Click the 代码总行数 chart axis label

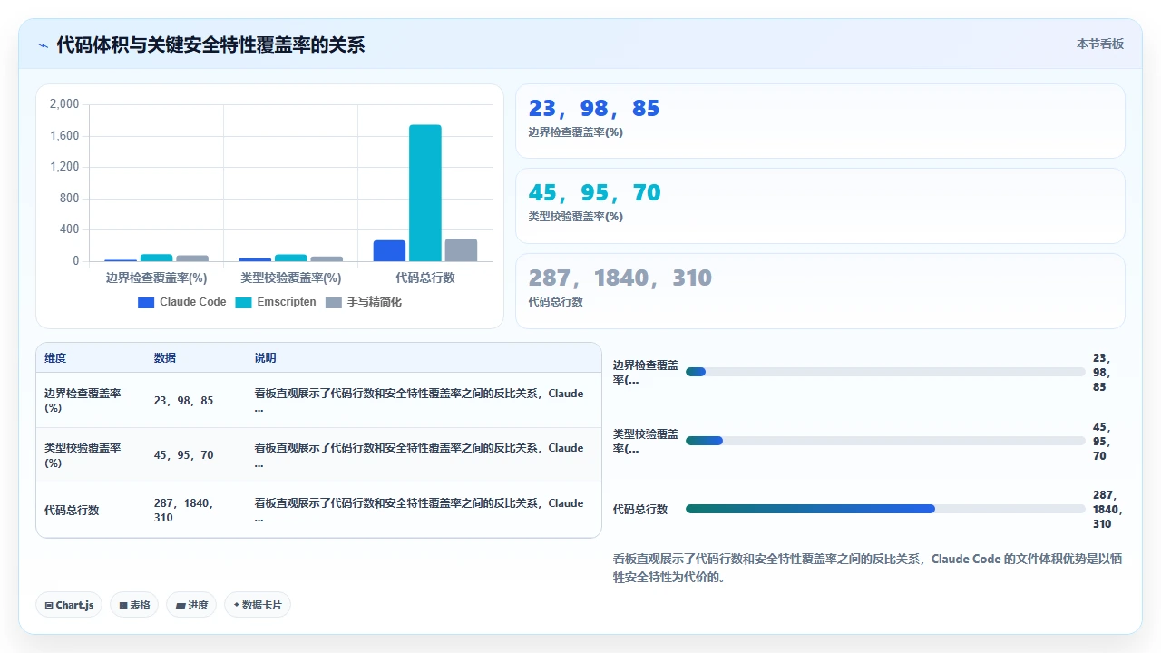(x=425, y=278)
